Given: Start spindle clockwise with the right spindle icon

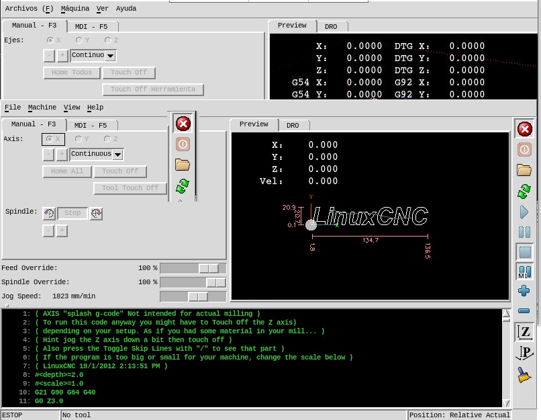Looking at the screenshot, I should tap(96, 213).
